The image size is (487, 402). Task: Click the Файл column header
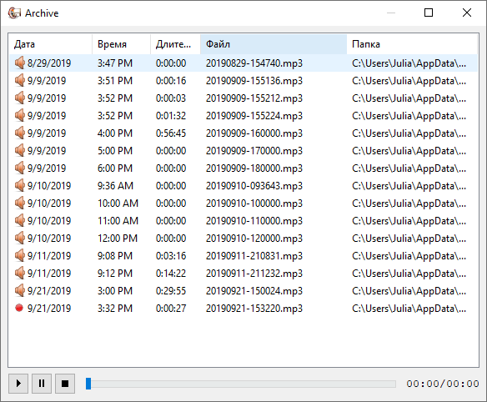[x=274, y=44]
